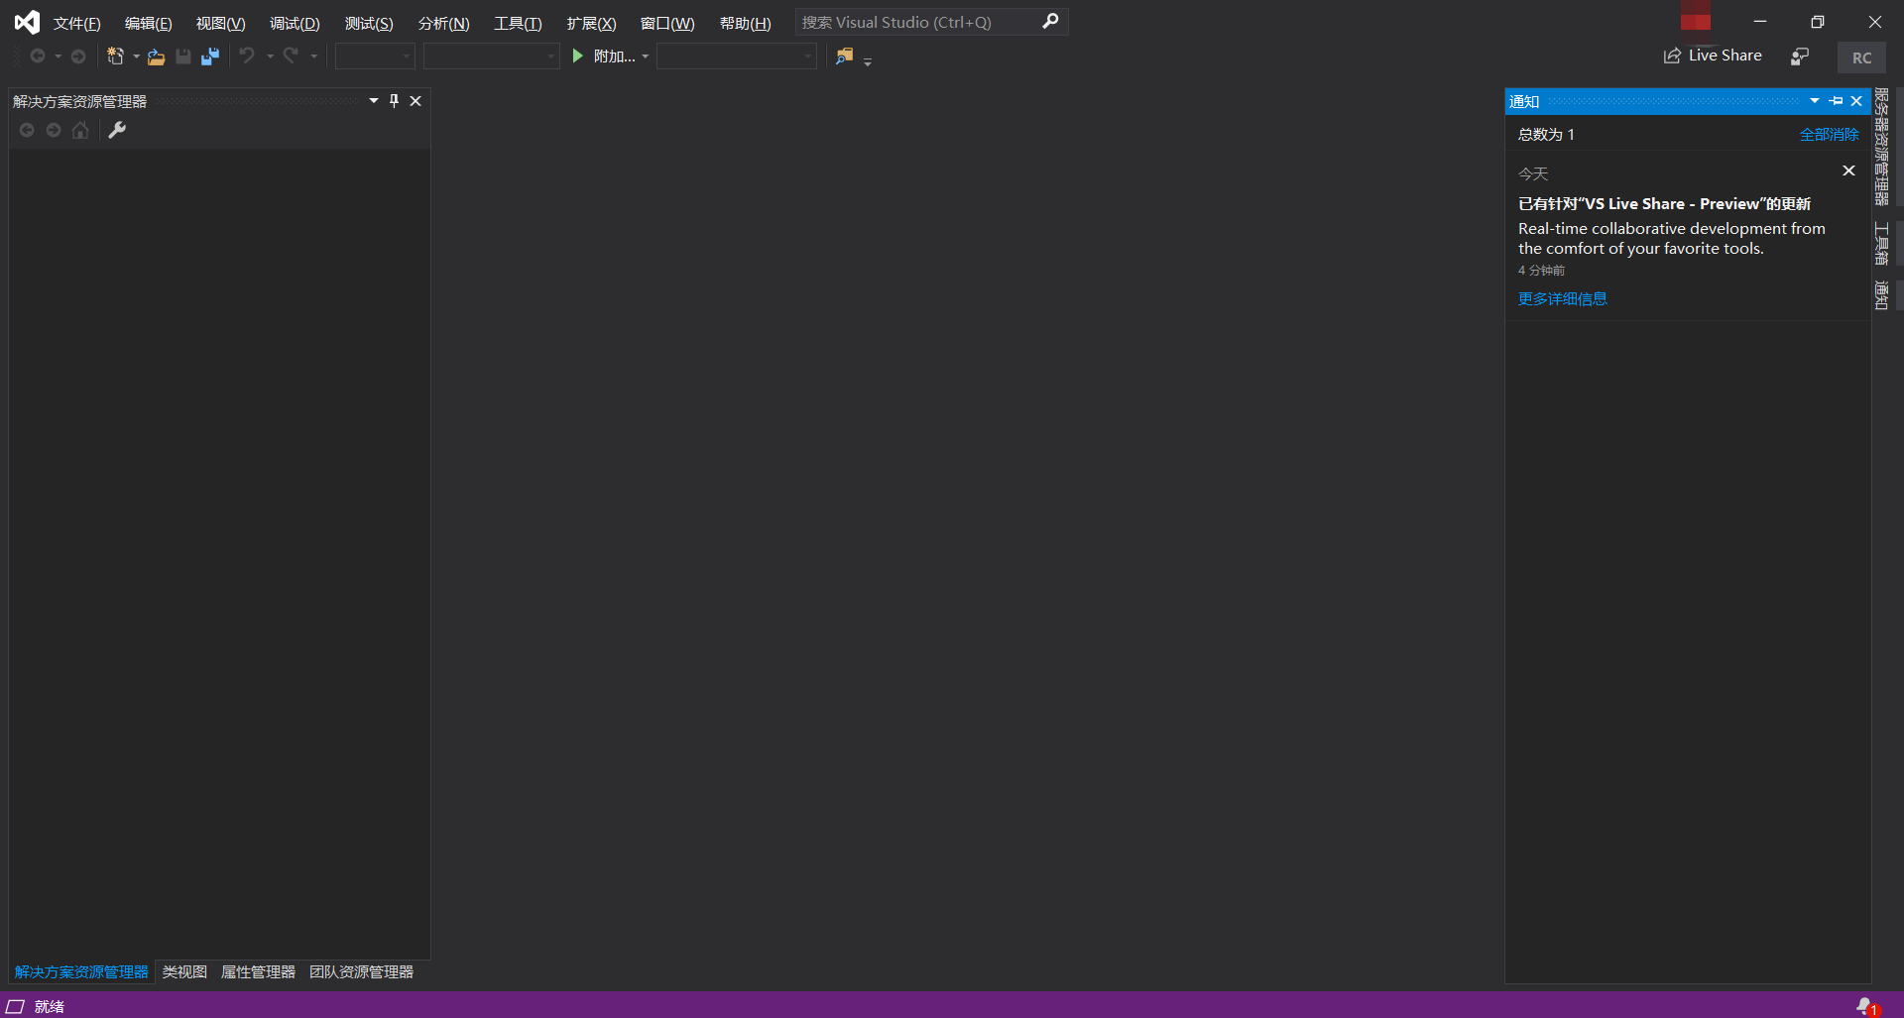This screenshot has width=1904, height=1018.
Task: Open the 服务器资源管理器 side tab
Action: (1881, 147)
